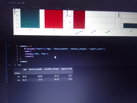Click the .mean() code line

pos(28,51)
